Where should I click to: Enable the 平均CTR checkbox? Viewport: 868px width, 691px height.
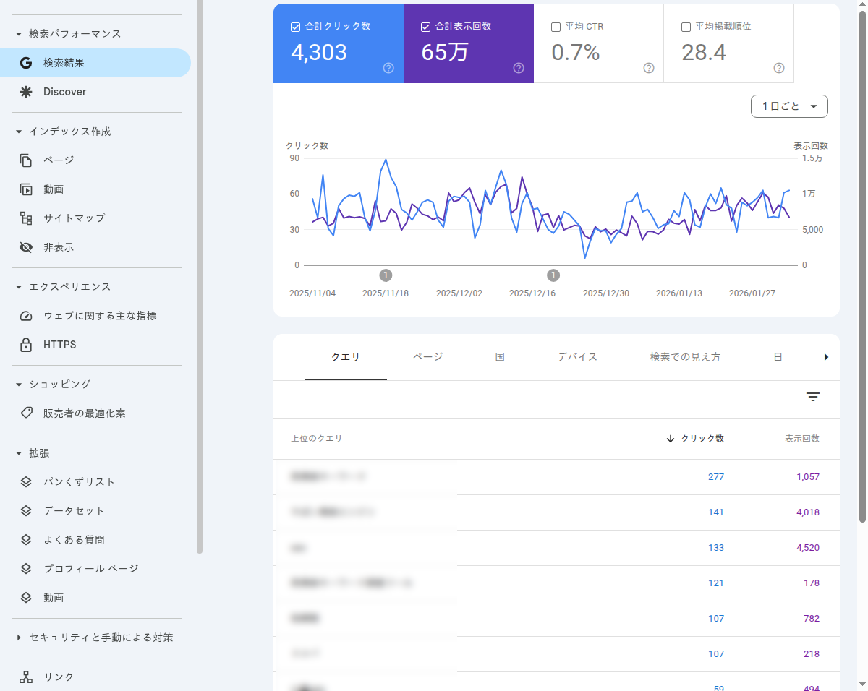[x=556, y=26]
